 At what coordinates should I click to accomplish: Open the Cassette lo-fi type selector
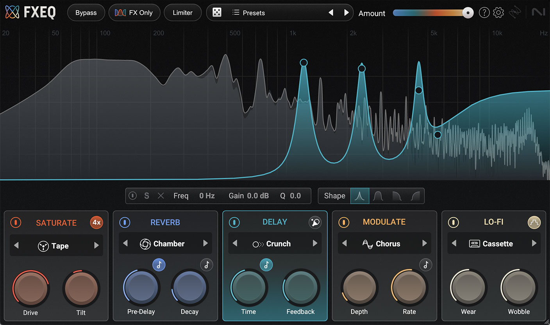pyautogui.click(x=494, y=243)
